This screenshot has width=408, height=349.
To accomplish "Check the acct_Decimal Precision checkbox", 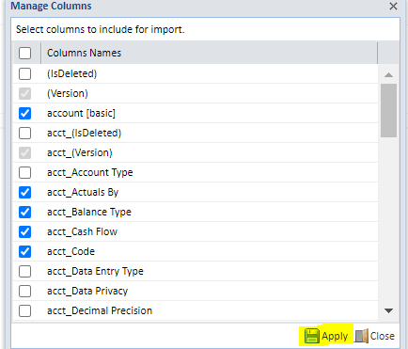I will (24, 310).
